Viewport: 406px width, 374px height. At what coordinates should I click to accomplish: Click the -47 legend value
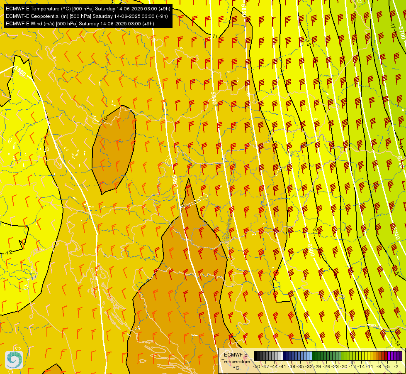pos(265,367)
